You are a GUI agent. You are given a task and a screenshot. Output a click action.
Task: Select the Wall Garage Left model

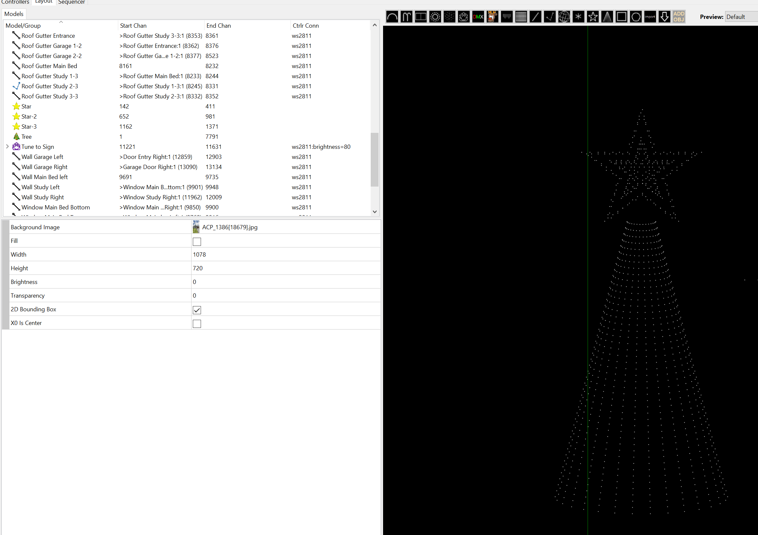coord(42,157)
